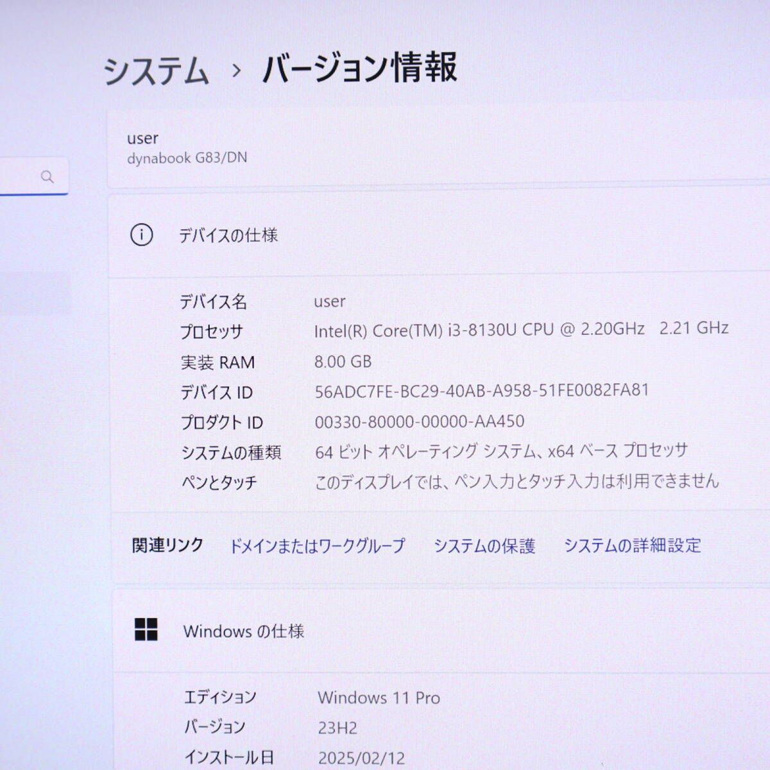Click the ペンとタッチ label
770x770 pixels.
(x=219, y=483)
